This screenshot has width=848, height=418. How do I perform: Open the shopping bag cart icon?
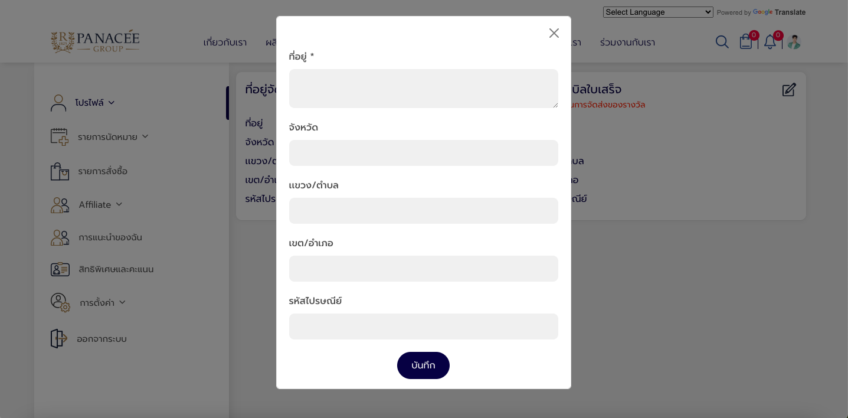(x=746, y=41)
